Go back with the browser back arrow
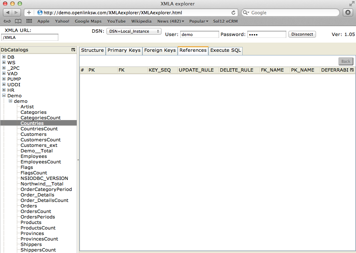Viewport: 356px width, 253px height. click(7, 12)
